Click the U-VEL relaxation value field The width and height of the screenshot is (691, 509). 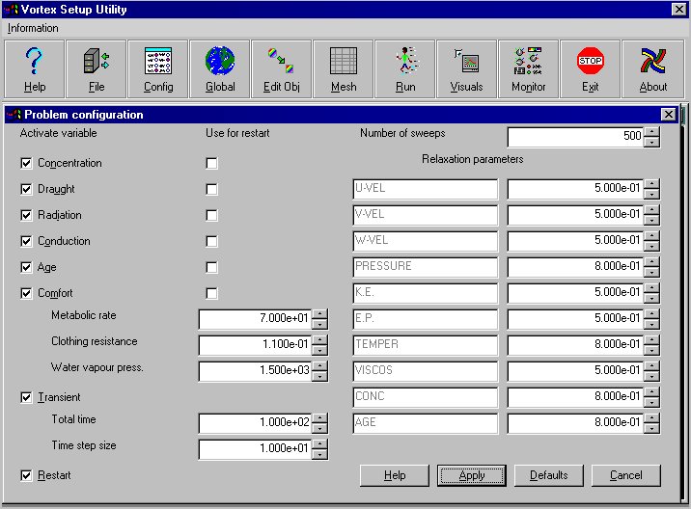575,189
